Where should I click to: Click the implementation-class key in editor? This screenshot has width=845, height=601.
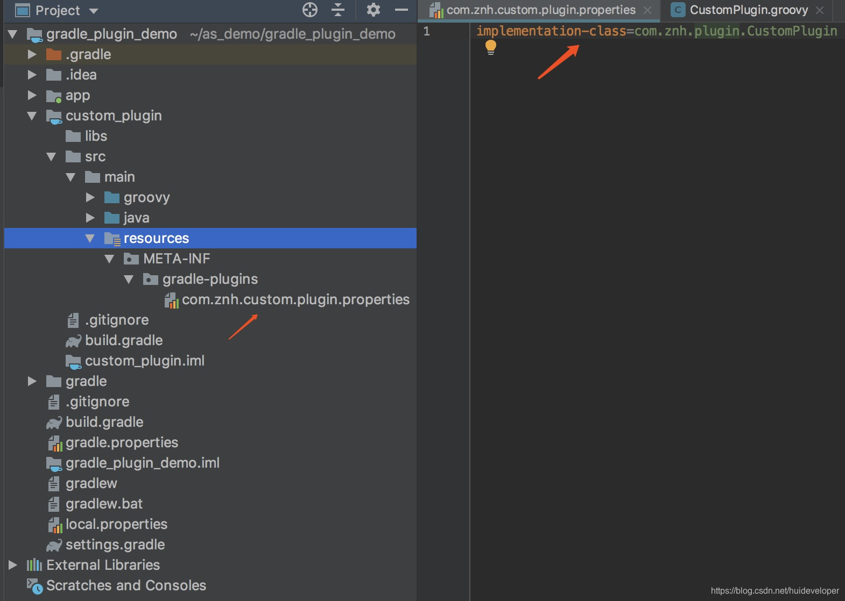(x=552, y=31)
